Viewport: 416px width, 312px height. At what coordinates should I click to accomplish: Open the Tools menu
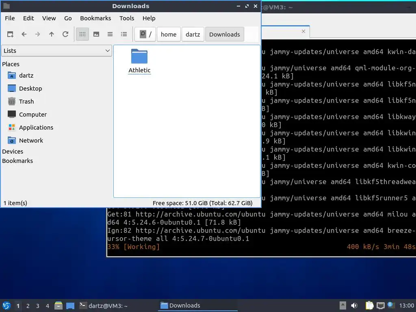[127, 18]
